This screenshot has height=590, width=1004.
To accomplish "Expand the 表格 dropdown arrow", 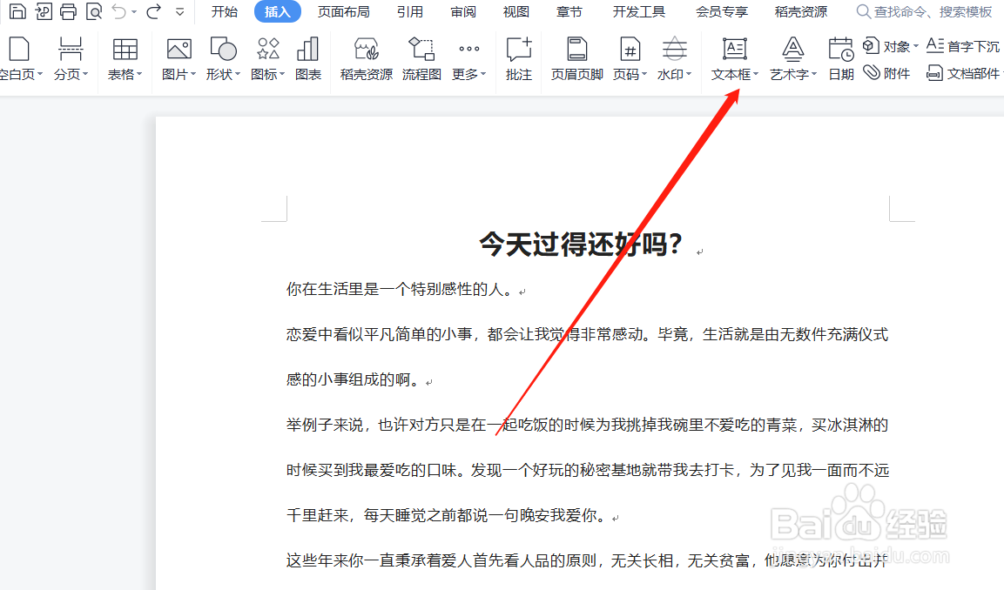I will 139,74.
